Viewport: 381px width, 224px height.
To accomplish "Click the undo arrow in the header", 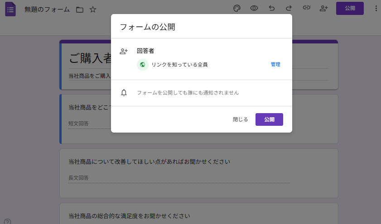I will (x=271, y=8).
